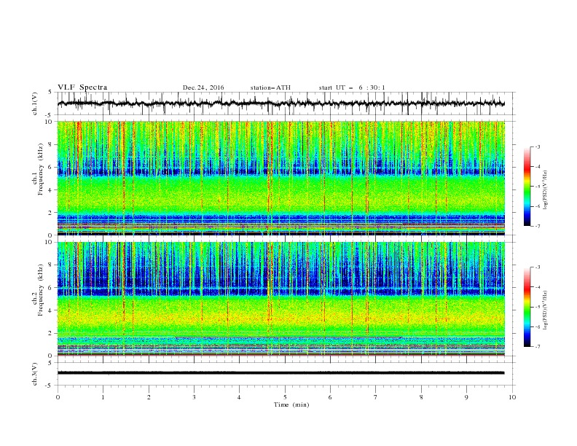Click the "7" time axis tick label
Screen dimensions: 577x446
click(376, 397)
